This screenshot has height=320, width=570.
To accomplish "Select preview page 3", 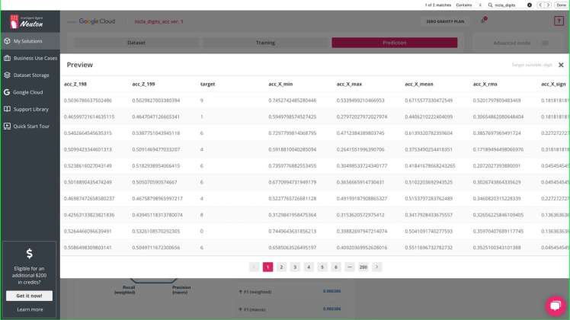I will pos(295,267).
